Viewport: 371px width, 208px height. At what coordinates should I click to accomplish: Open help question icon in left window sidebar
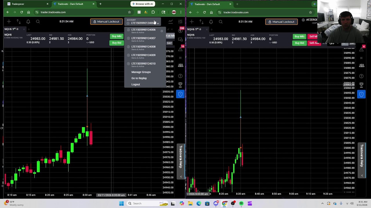(x=180, y=76)
